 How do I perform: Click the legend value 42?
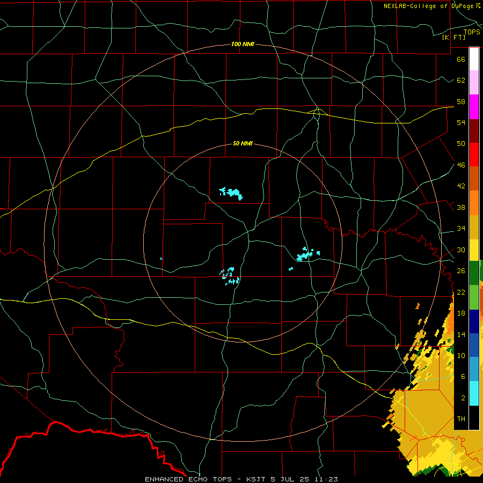461,186
